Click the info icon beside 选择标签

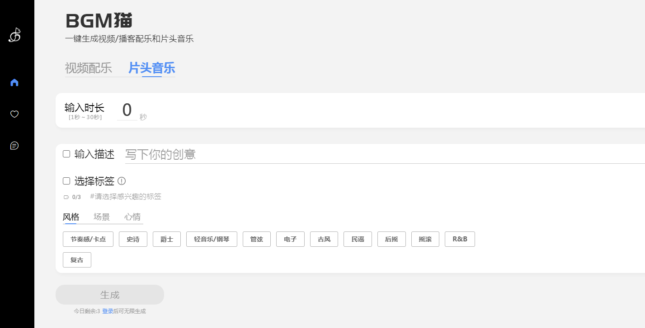click(122, 181)
